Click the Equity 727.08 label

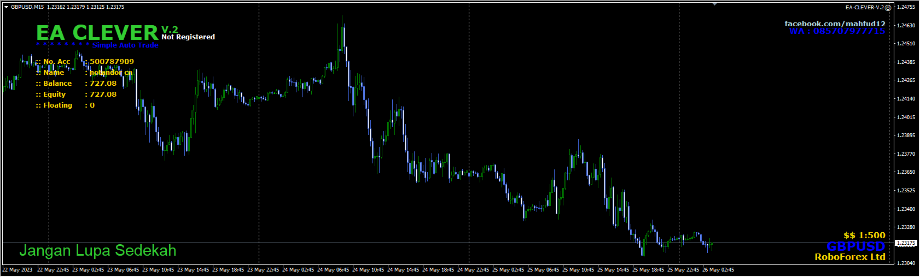[x=76, y=95]
